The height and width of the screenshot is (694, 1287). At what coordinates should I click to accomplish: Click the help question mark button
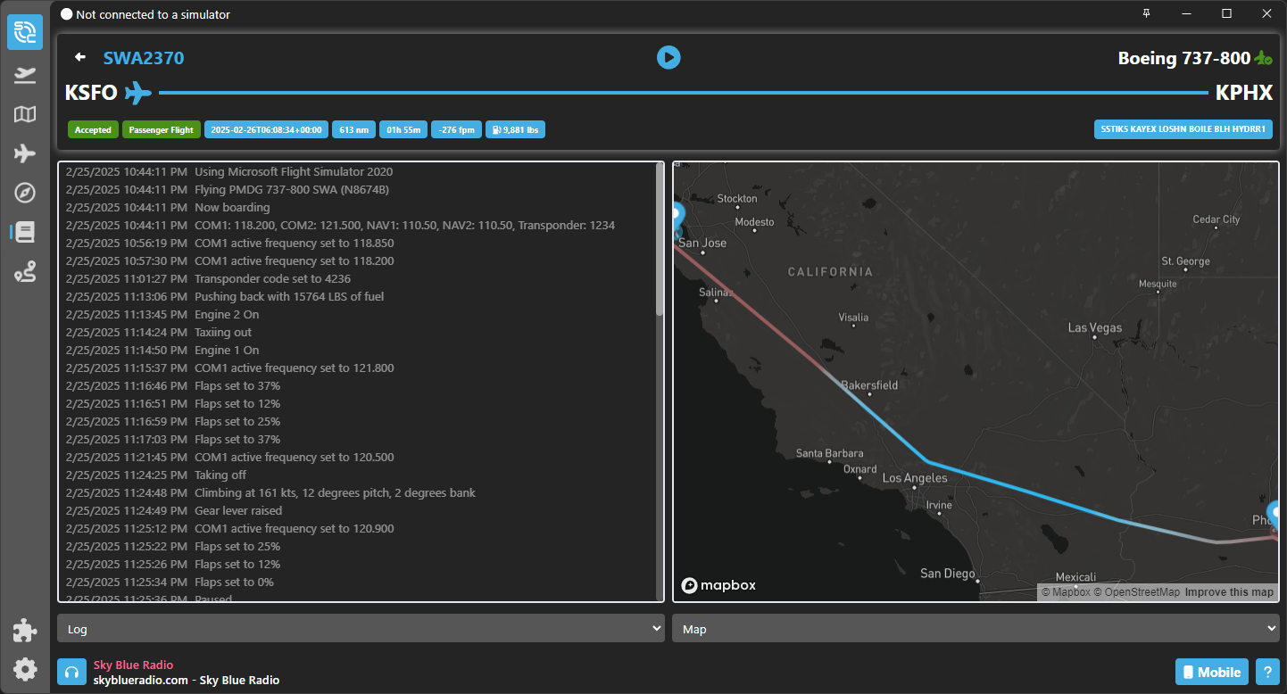tap(1267, 673)
